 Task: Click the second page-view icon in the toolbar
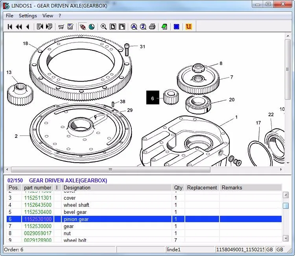pos(122,26)
